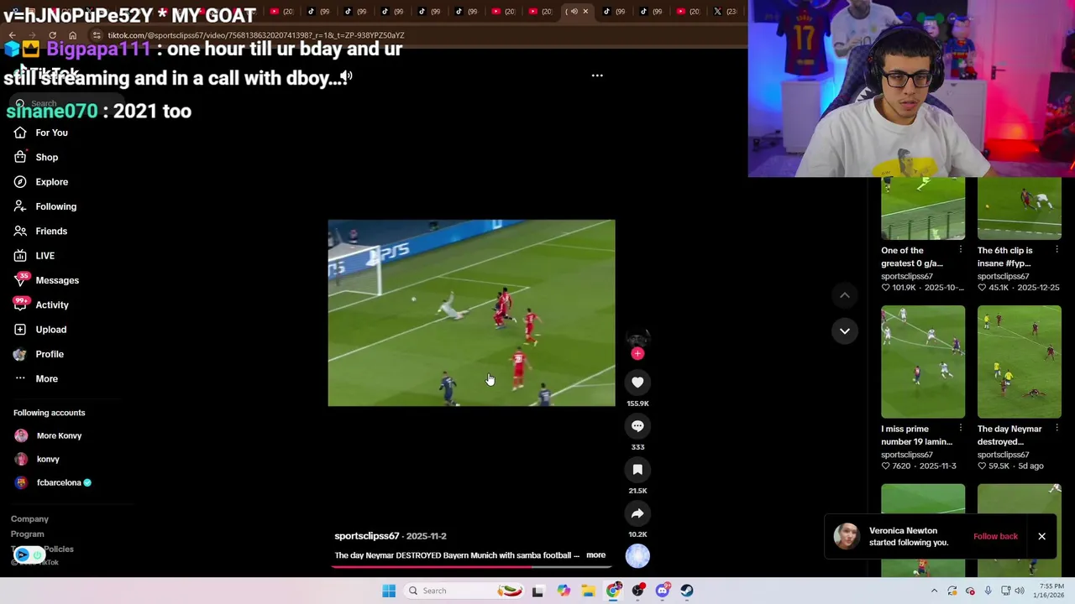Open options for 'The day Neymar destroyed' card
The width and height of the screenshot is (1075, 604).
click(1057, 429)
